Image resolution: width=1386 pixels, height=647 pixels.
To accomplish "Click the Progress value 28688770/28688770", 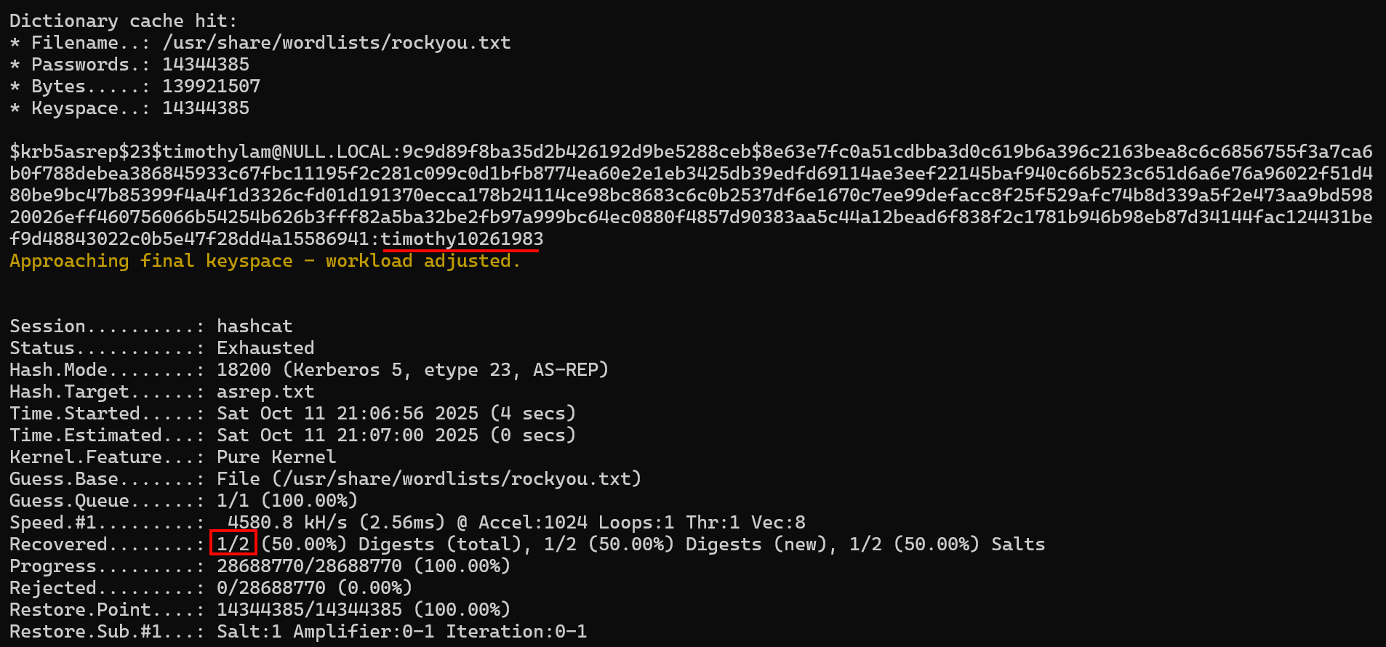I will coord(309,566).
